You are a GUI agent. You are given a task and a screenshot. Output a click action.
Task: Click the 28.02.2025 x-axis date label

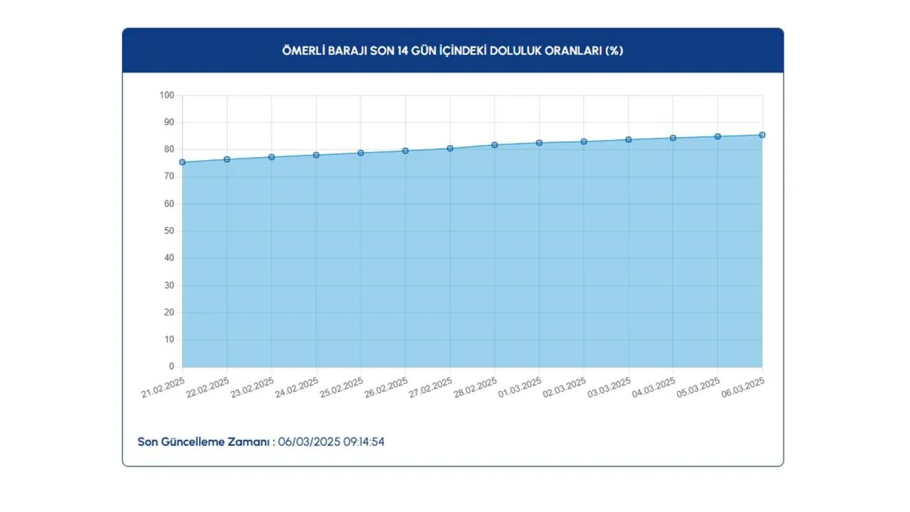[476, 388]
